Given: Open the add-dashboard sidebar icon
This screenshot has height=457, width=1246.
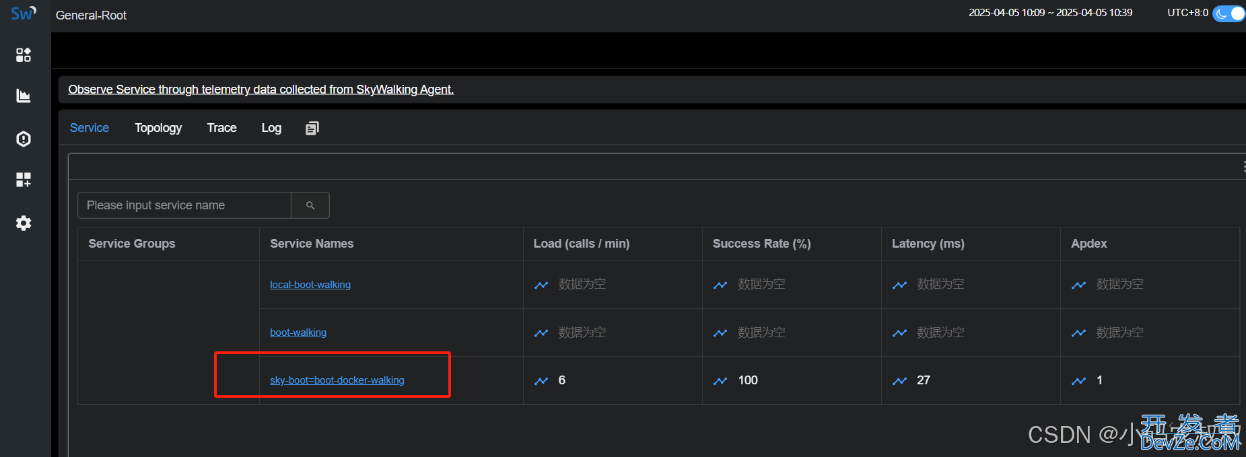Looking at the screenshot, I should point(24,180).
